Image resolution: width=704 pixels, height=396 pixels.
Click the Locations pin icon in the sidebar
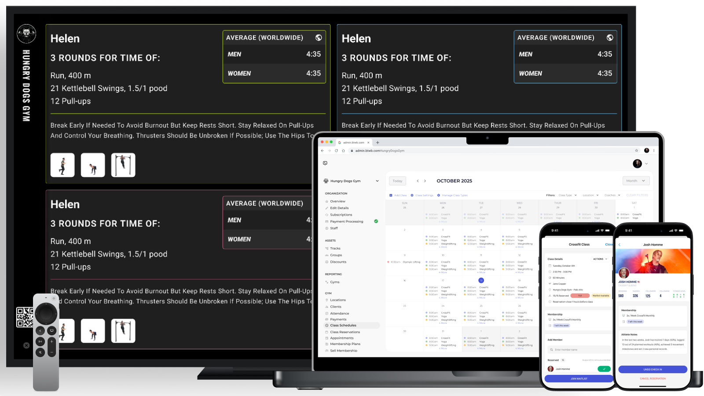(327, 300)
